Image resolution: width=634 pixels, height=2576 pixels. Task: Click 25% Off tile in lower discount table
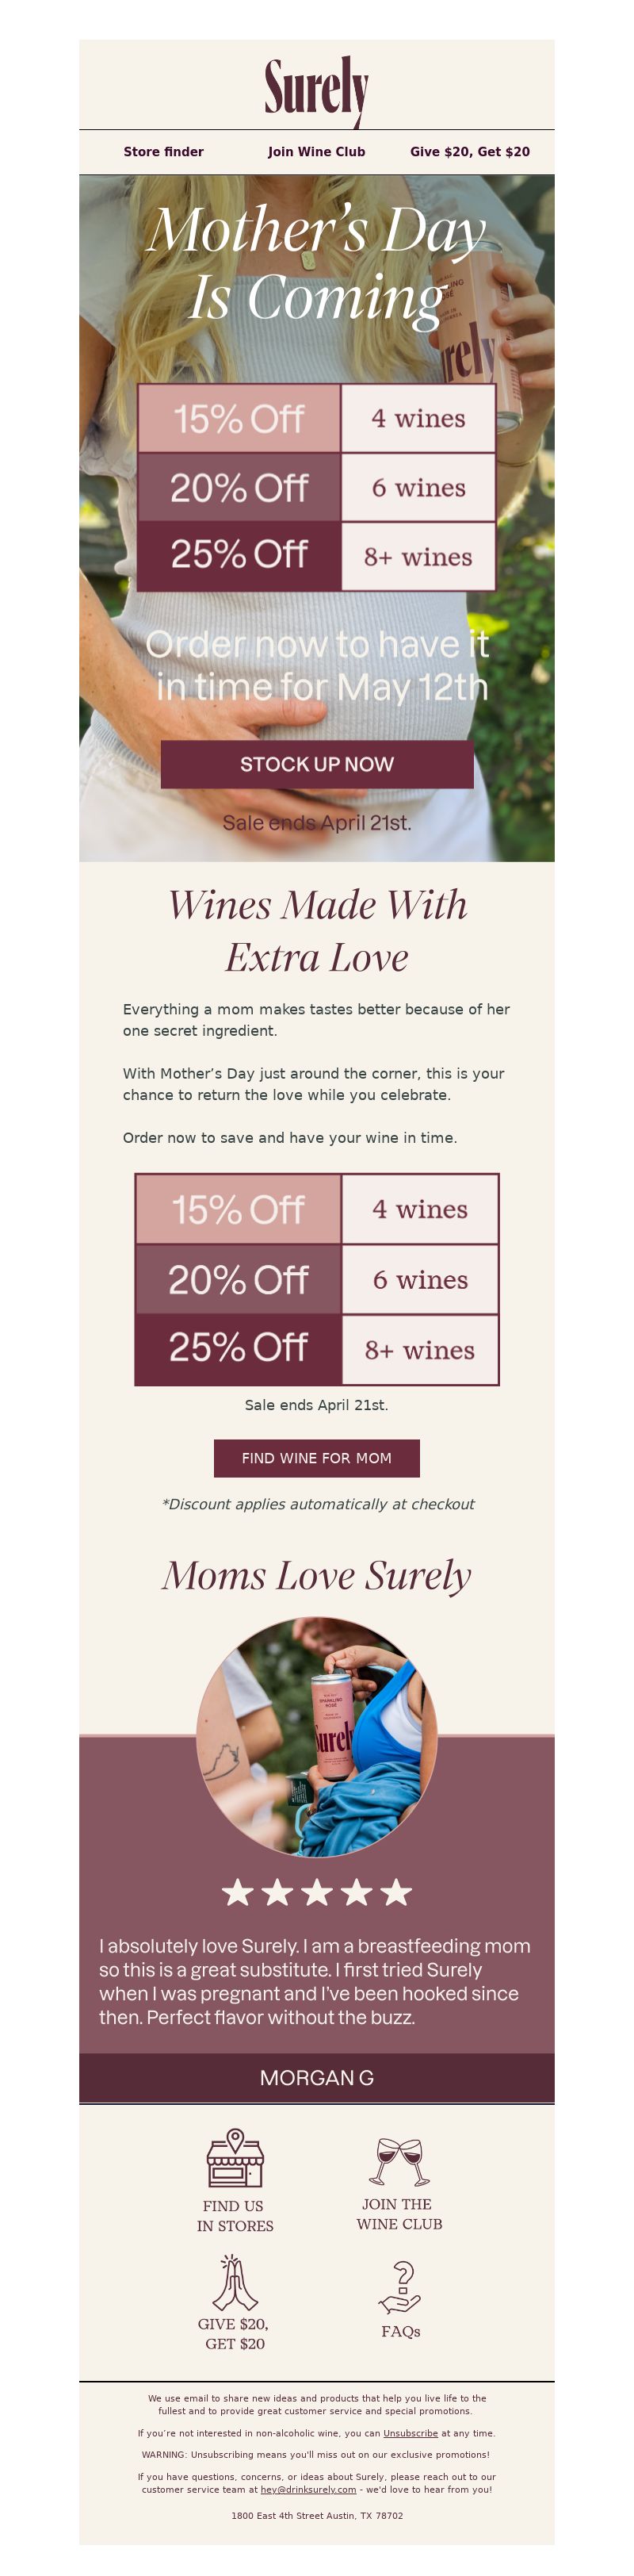coord(238,1348)
